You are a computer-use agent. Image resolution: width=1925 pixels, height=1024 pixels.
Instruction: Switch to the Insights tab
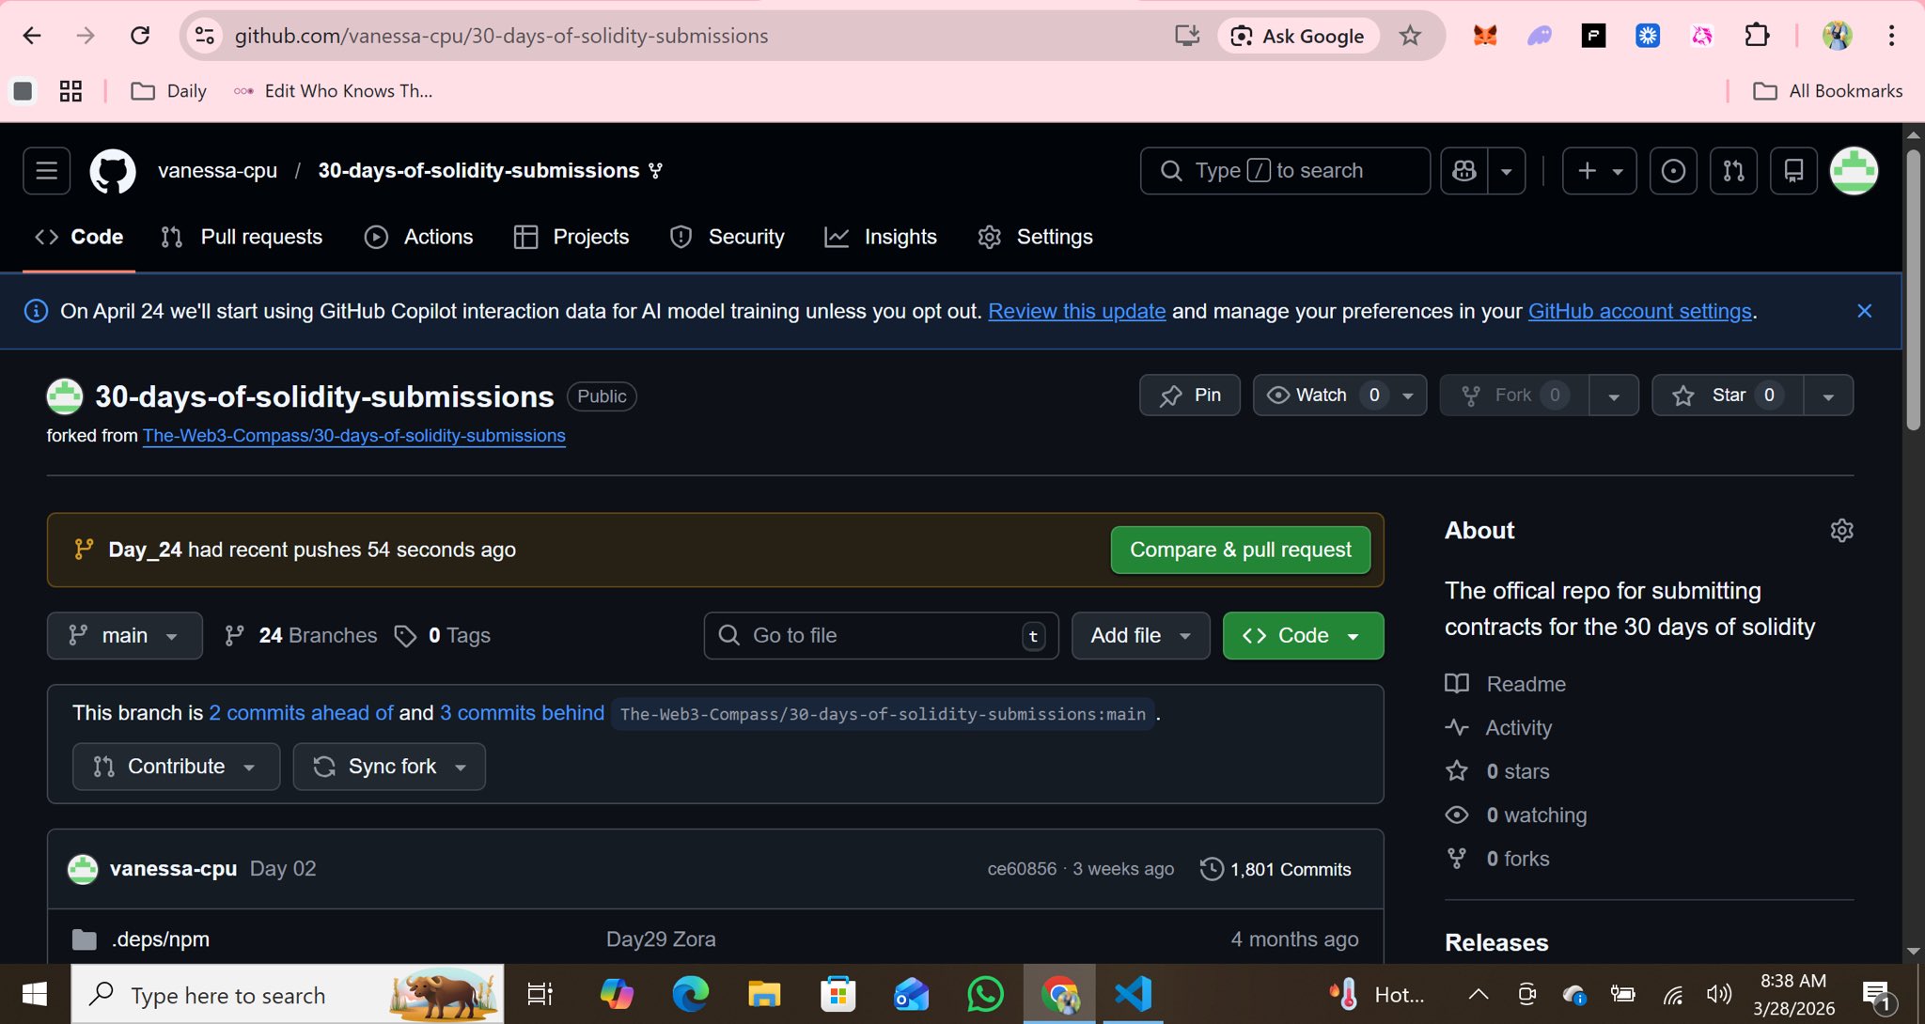(881, 237)
